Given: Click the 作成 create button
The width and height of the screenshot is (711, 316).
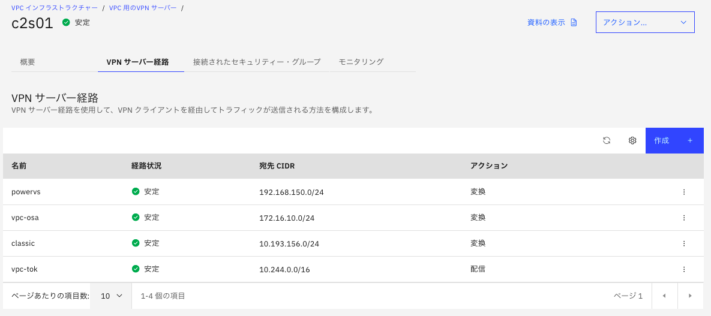Looking at the screenshot, I should click(674, 140).
